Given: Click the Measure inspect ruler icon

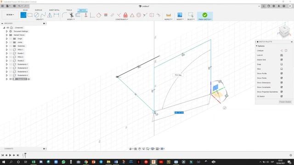Looking at the screenshot, I should point(169,15).
